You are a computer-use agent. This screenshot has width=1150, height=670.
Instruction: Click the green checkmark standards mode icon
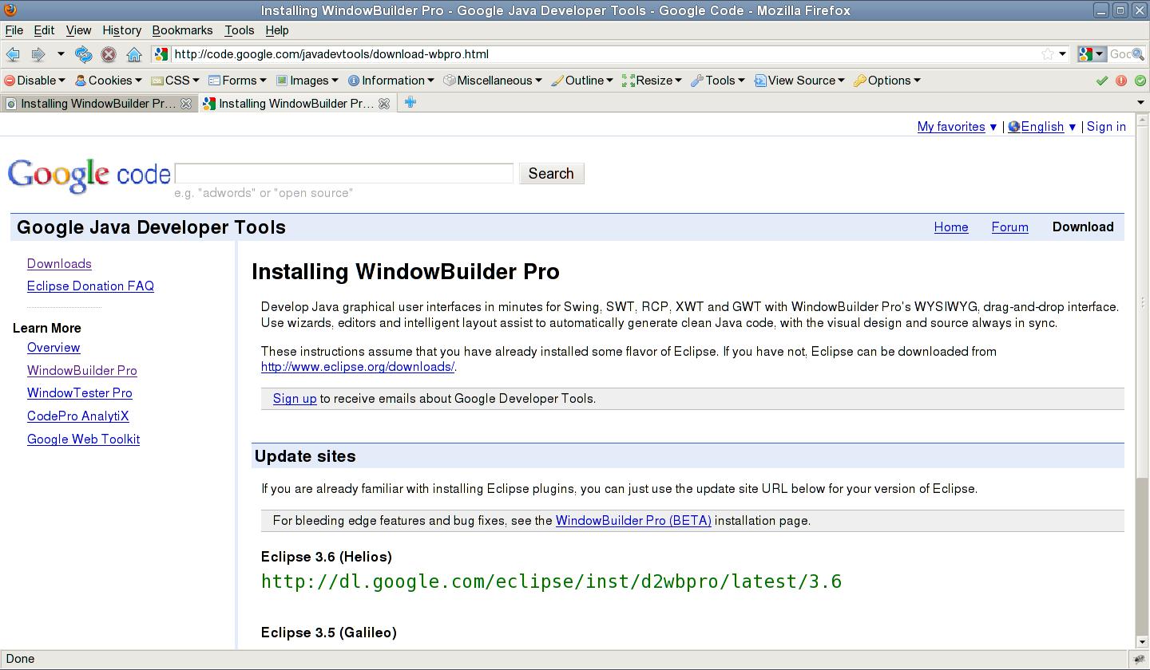[1102, 81]
